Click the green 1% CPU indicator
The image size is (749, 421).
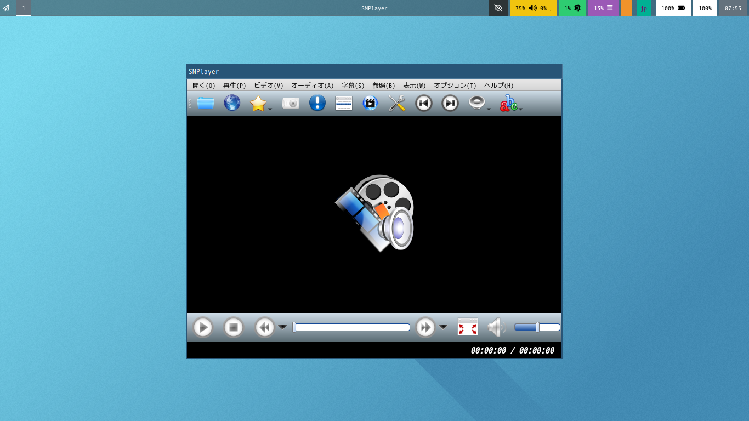(x=572, y=8)
